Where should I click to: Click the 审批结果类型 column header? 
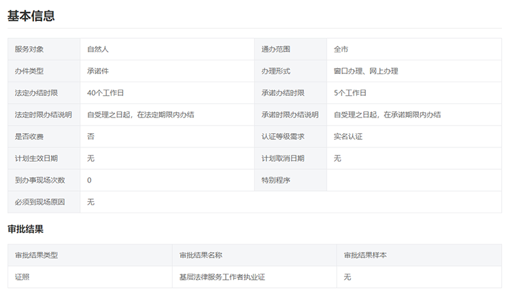[36, 255]
